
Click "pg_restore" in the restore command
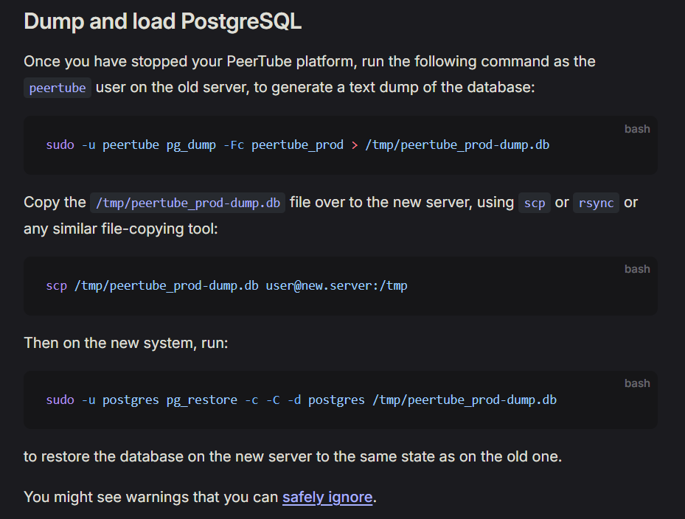click(202, 400)
